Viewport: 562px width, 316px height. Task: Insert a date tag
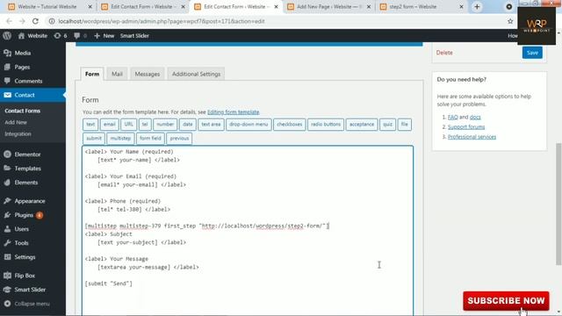pos(188,125)
